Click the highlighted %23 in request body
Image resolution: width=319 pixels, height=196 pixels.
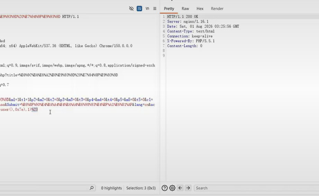click(35, 110)
